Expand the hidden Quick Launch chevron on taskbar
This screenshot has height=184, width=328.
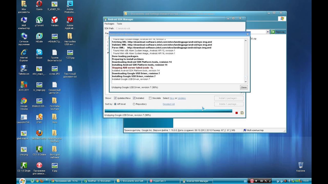47,180
